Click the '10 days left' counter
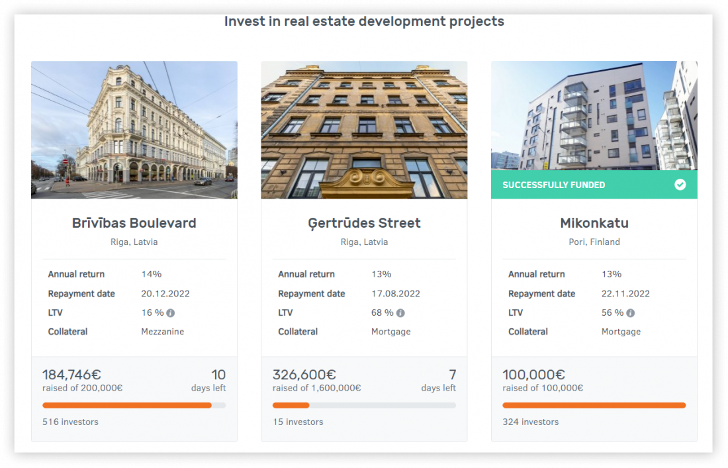 (209, 381)
